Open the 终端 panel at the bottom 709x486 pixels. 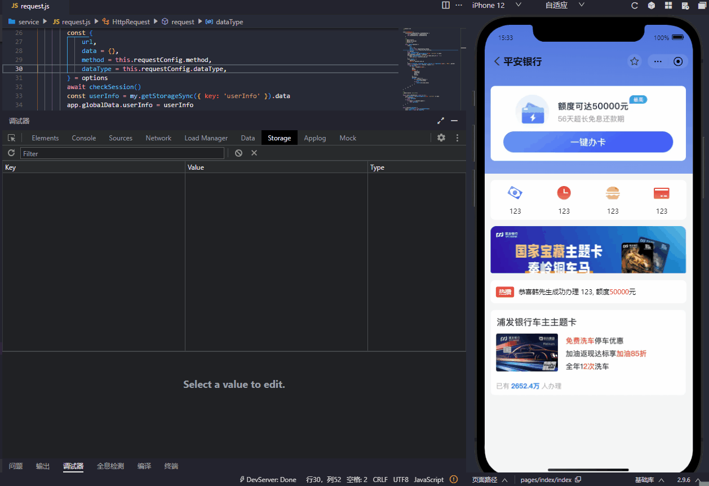172,466
